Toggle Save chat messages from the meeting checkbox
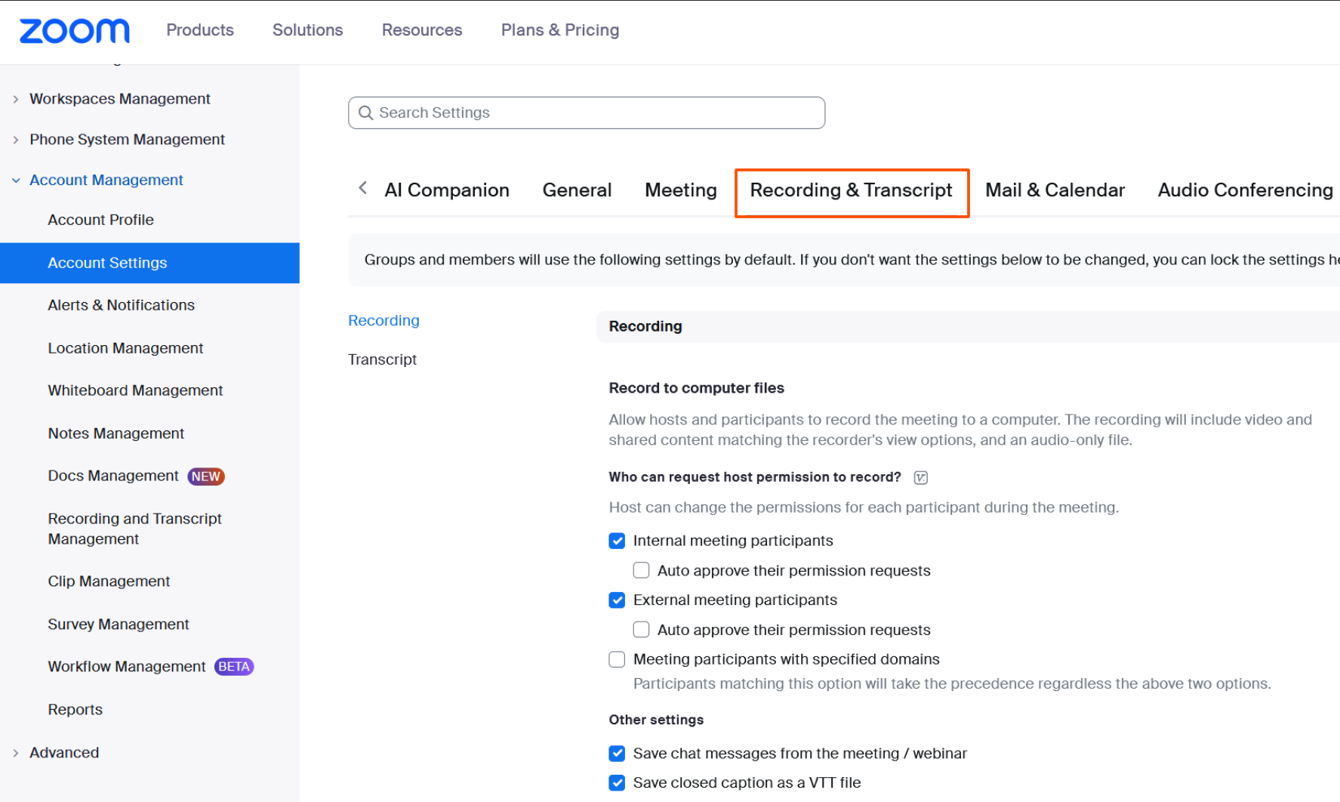This screenshot has width=1340, height=802. [617, 754]
